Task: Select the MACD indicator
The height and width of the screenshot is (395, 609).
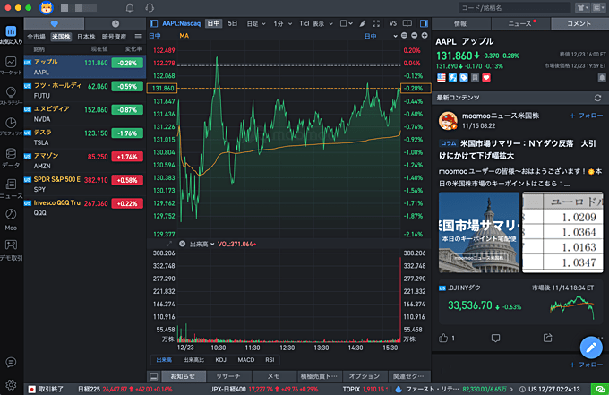Action: pos(246,360)
